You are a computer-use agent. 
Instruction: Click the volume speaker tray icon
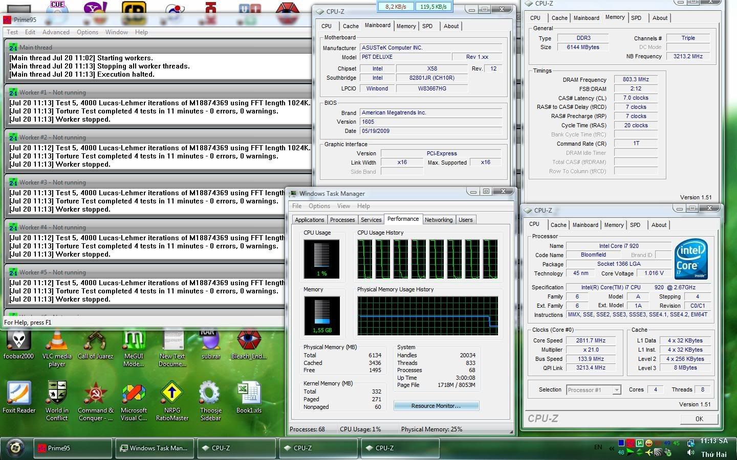pos(690,452)
